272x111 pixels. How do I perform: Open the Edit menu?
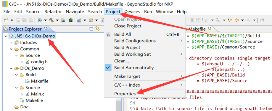coord(18,12)
